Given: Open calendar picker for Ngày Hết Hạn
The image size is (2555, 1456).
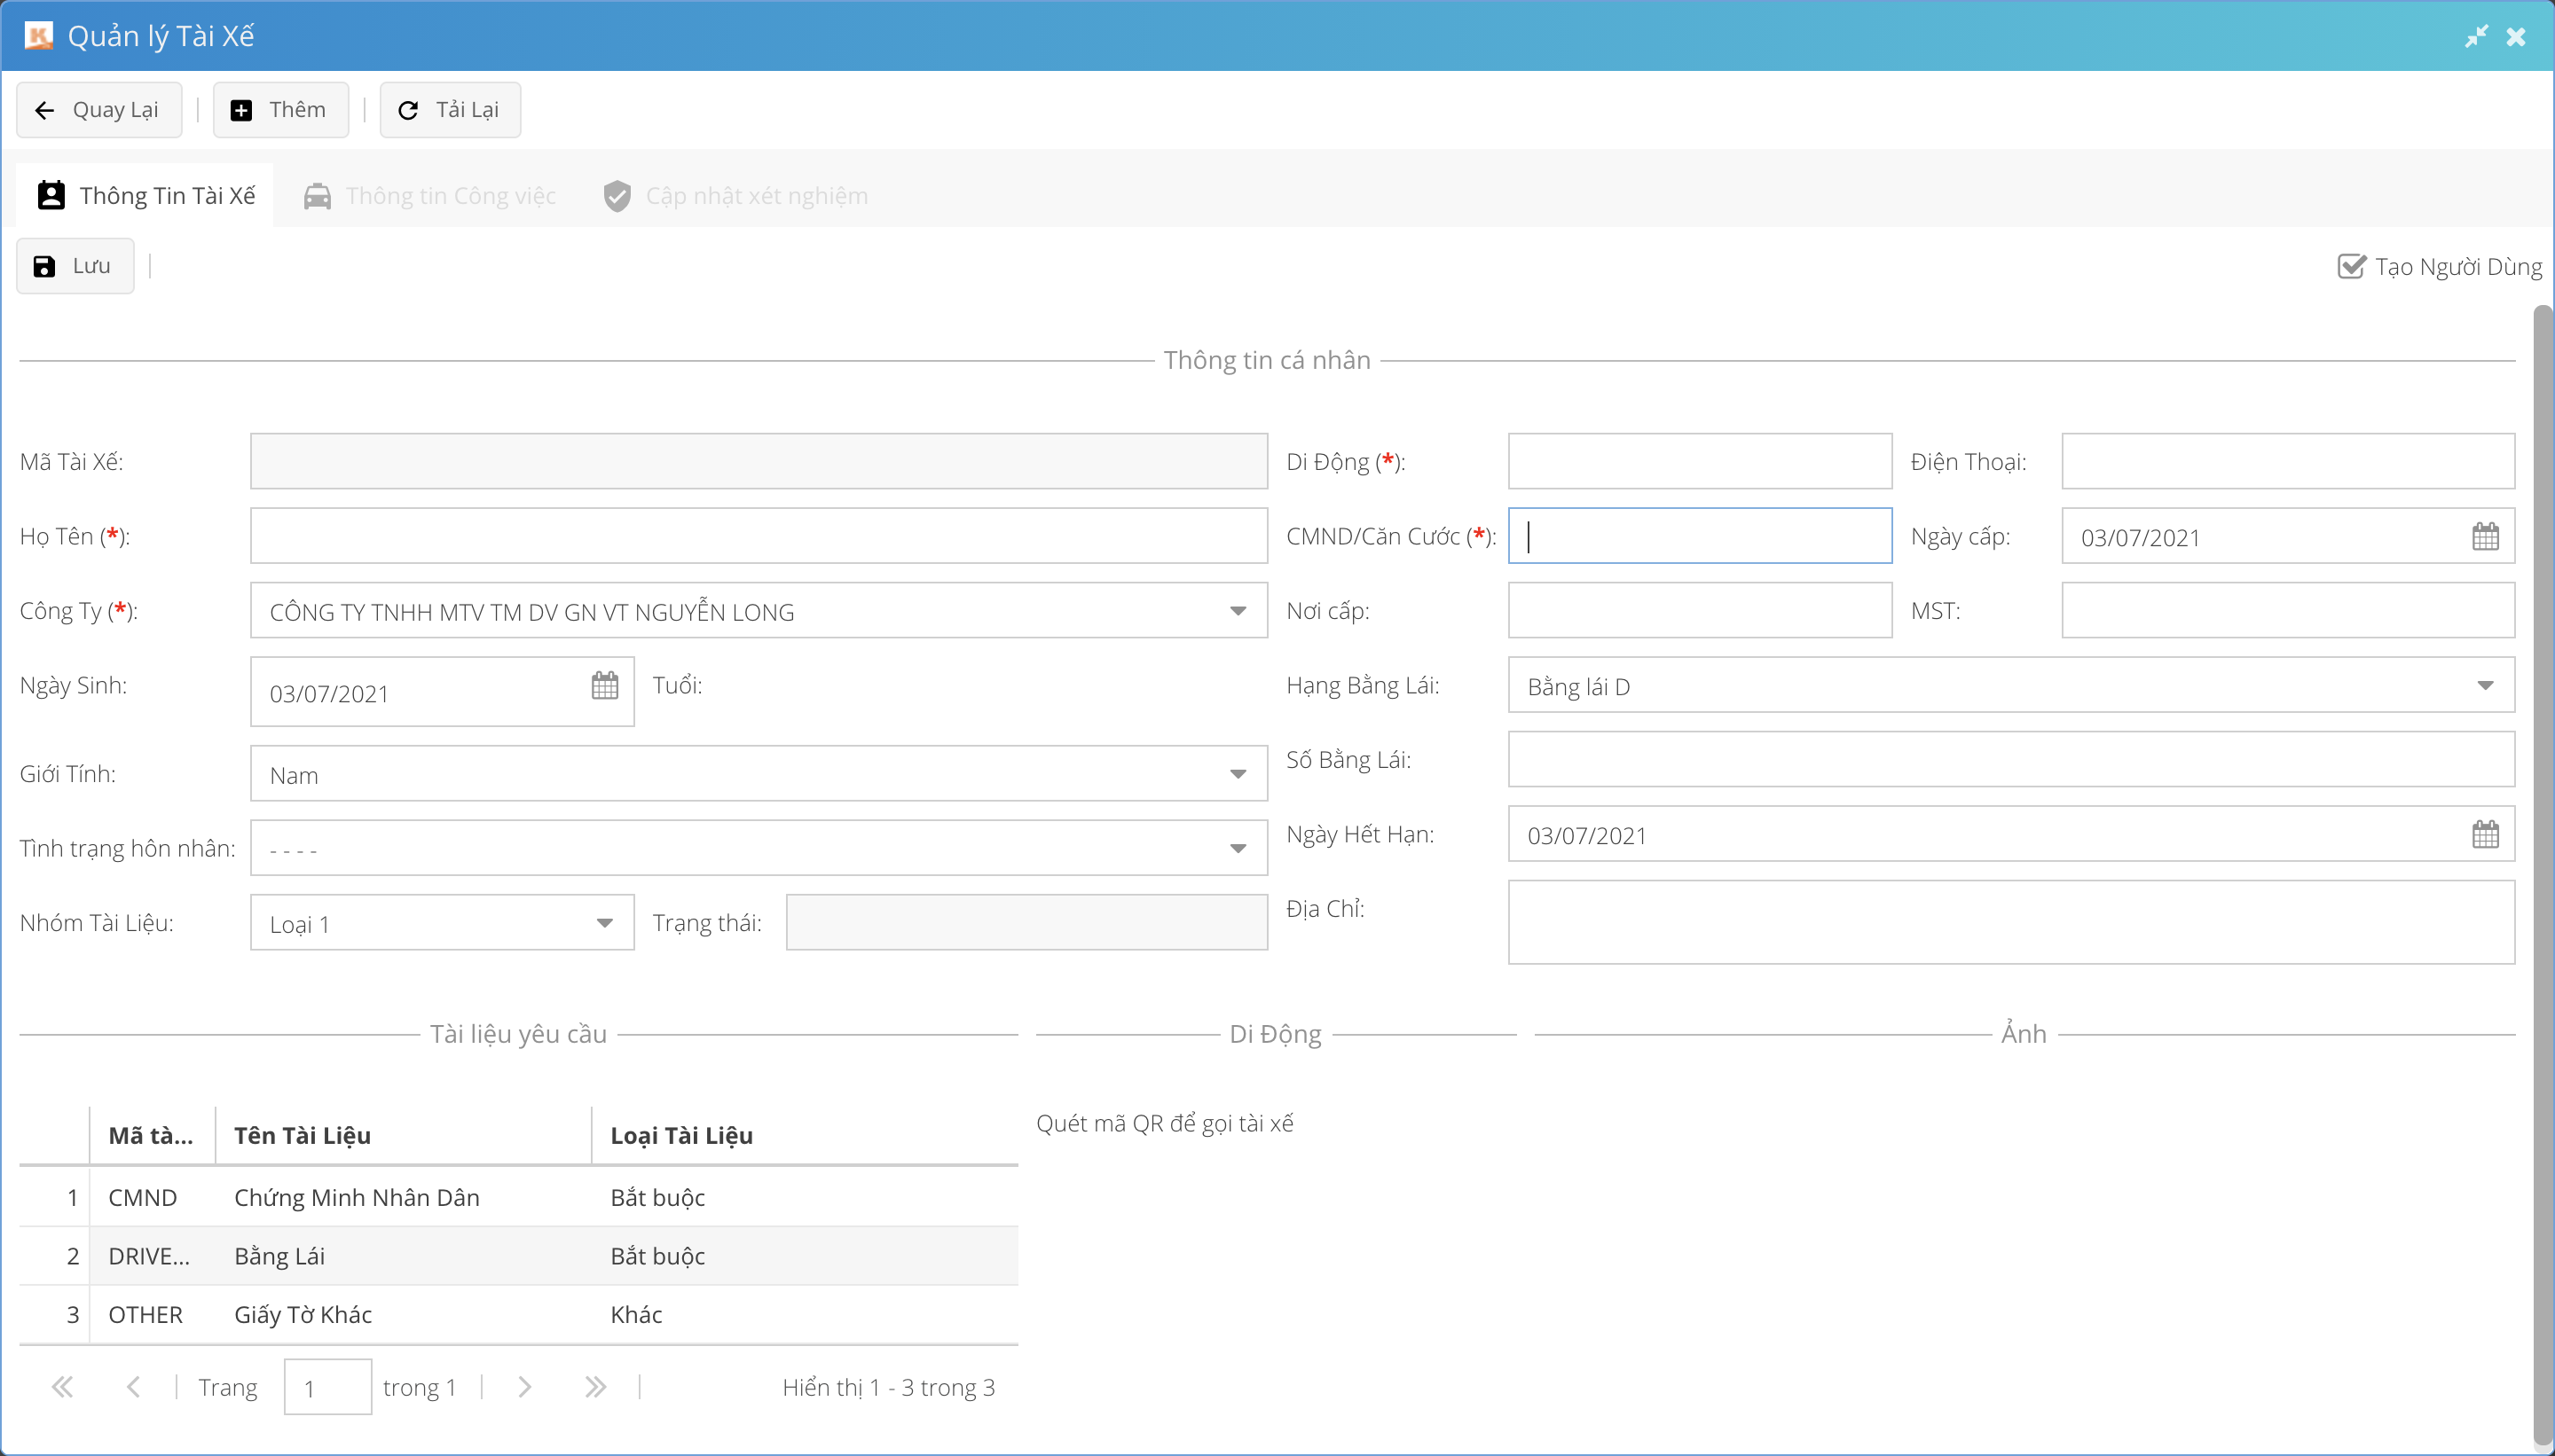Looking at the screenshot, I should point(2484,835).
